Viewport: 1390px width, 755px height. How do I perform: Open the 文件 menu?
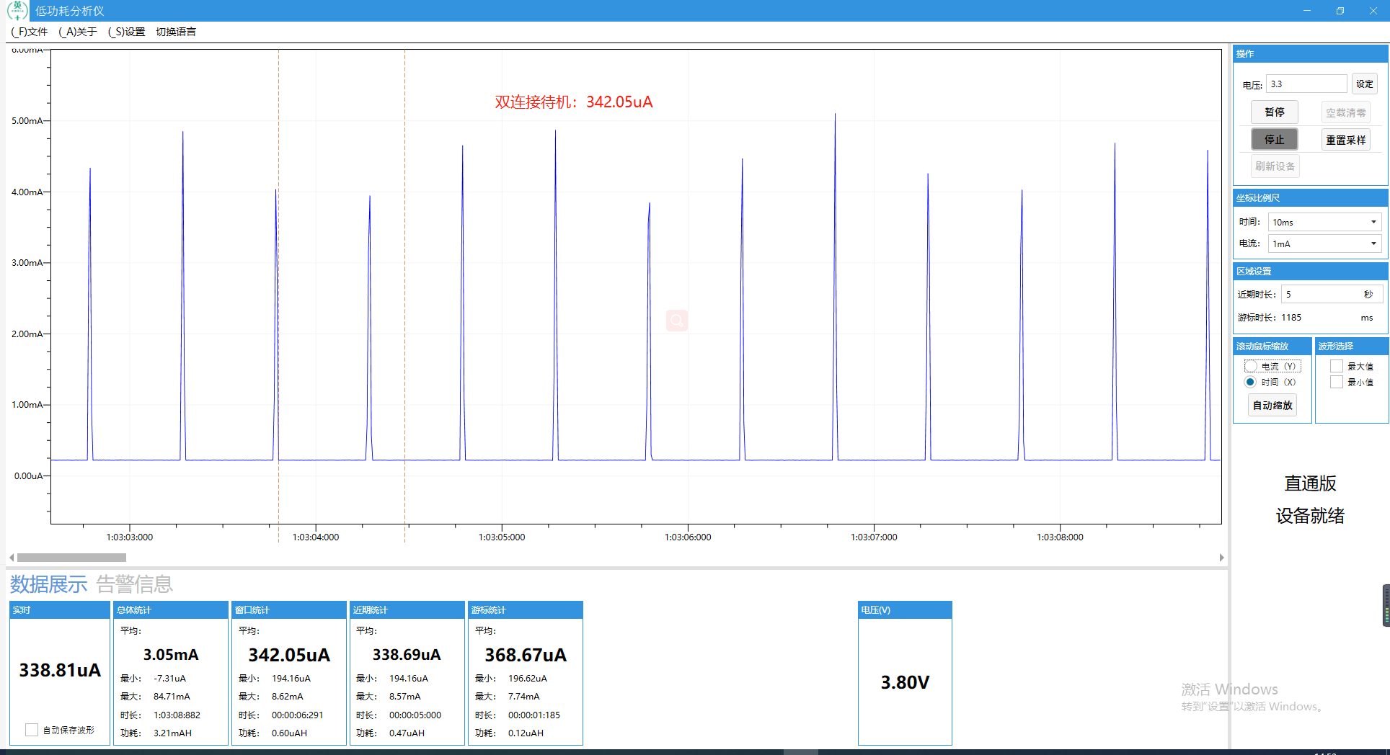tap(30, 32)
